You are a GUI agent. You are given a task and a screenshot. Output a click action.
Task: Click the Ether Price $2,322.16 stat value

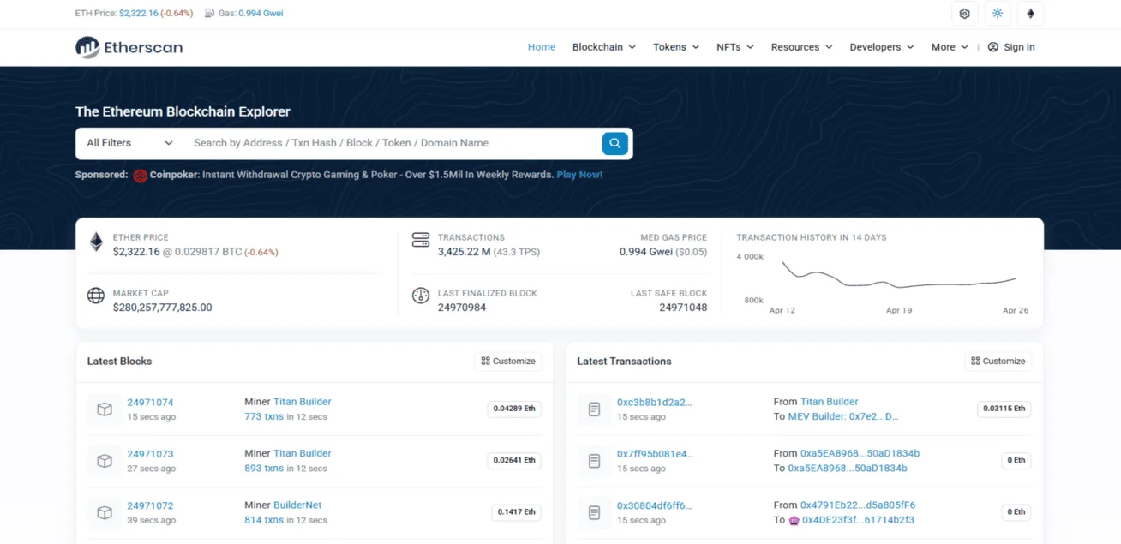136,252
